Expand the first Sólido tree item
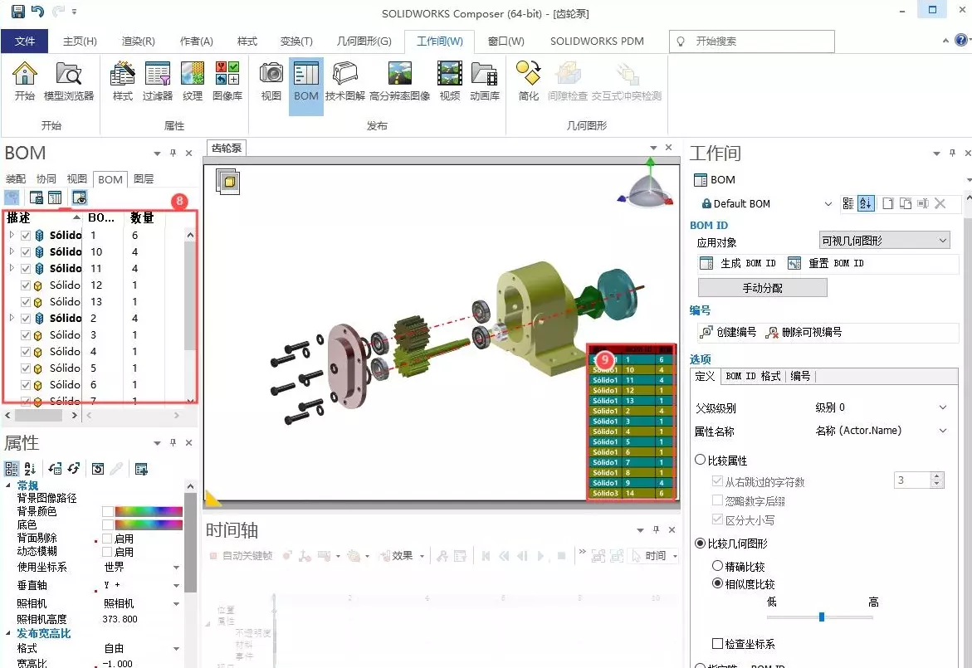Screen dimensions: 972x668 point(10,235)
